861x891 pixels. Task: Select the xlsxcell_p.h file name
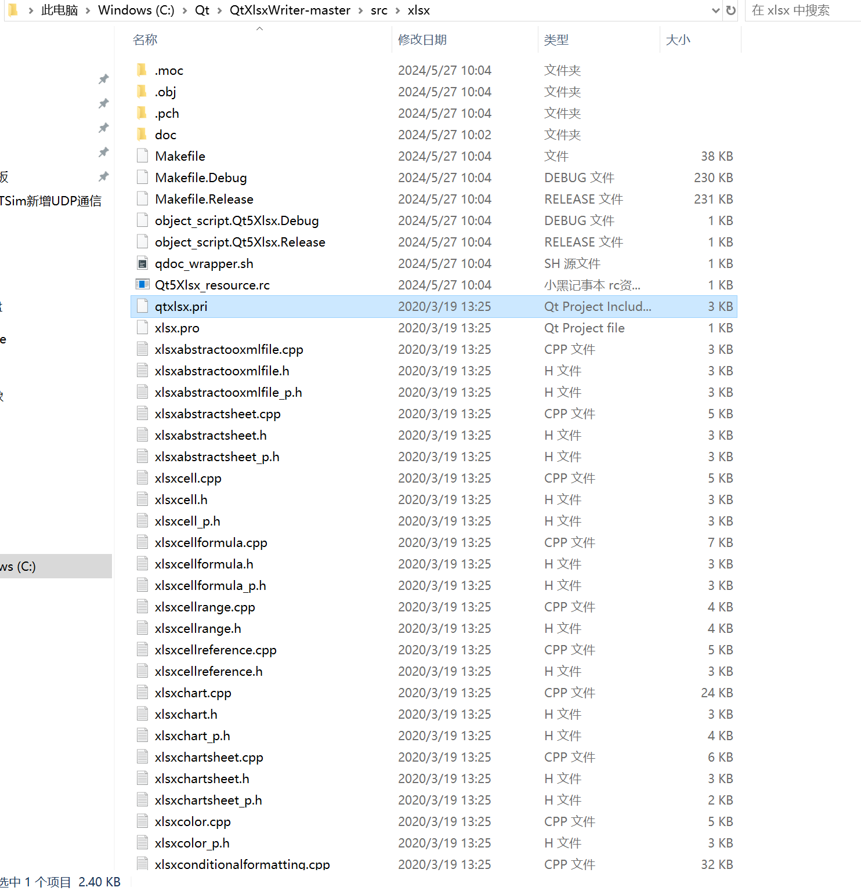point(187,521)
